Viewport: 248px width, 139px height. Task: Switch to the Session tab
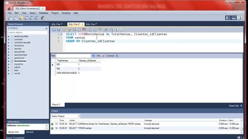point(30,132)
